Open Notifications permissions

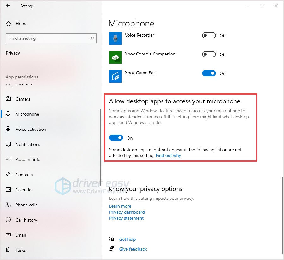pyautogui.click(x=28, y=144)
